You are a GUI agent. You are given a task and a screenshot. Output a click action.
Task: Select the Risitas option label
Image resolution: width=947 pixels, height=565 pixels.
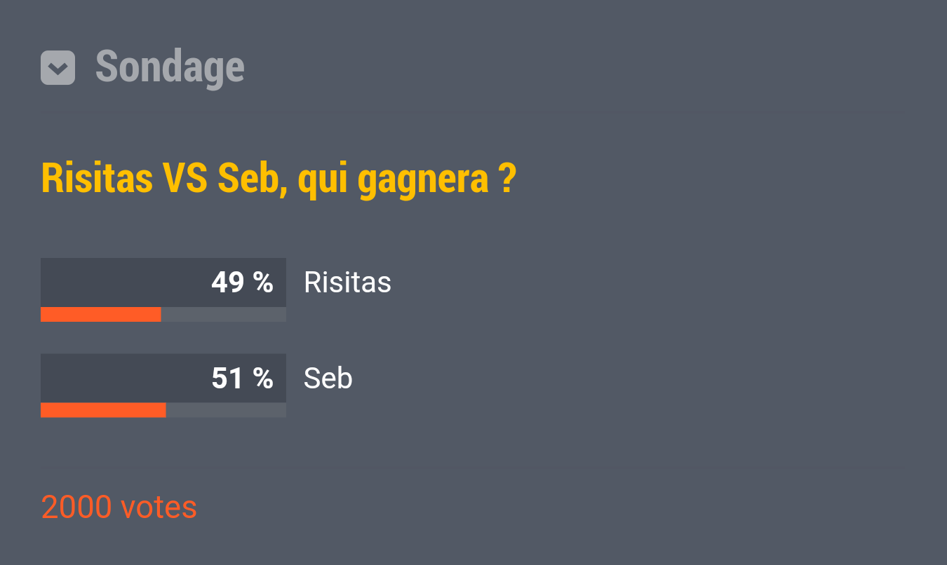click(x=347, y=282)
